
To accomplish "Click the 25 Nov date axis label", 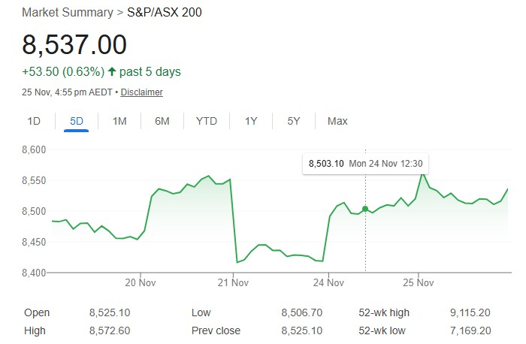I will 419,283.
